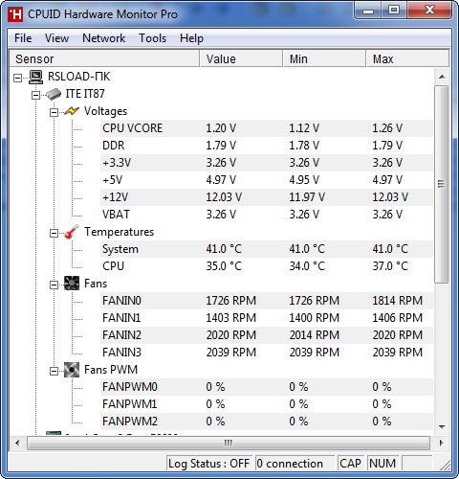Collapse the Fans group
Image resolution: width=459 pixels, height=479 pixels.
(x=54, y=285)
